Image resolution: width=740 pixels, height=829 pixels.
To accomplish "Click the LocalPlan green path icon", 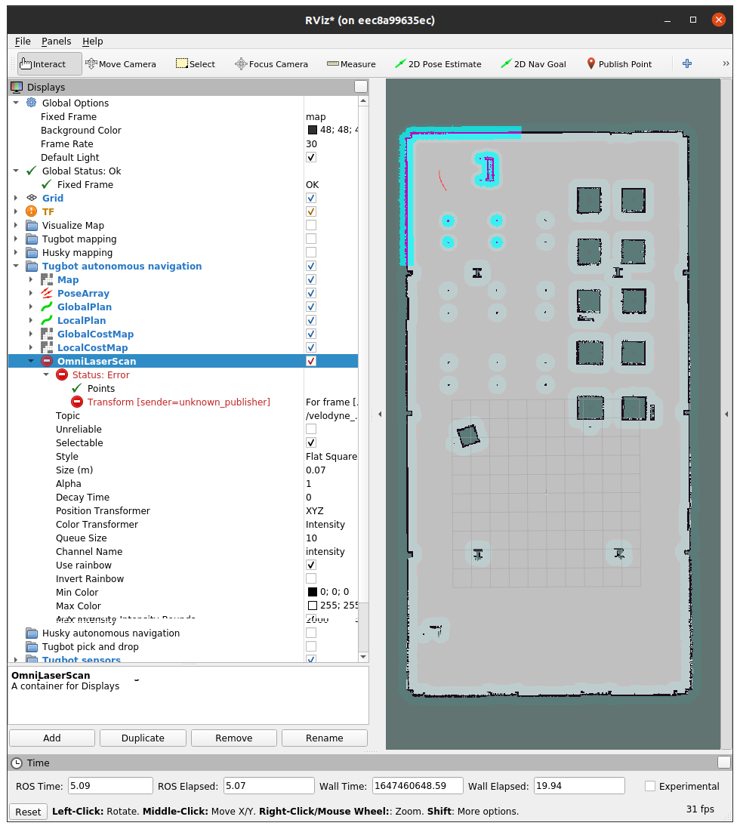I will pos(47,320).
